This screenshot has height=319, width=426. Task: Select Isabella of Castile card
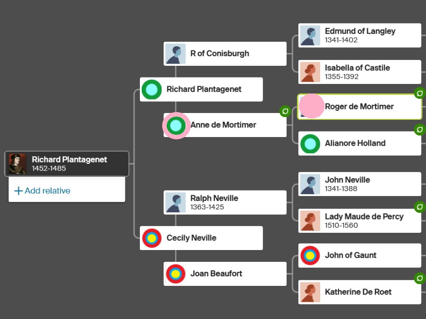(x=360, y=72)
